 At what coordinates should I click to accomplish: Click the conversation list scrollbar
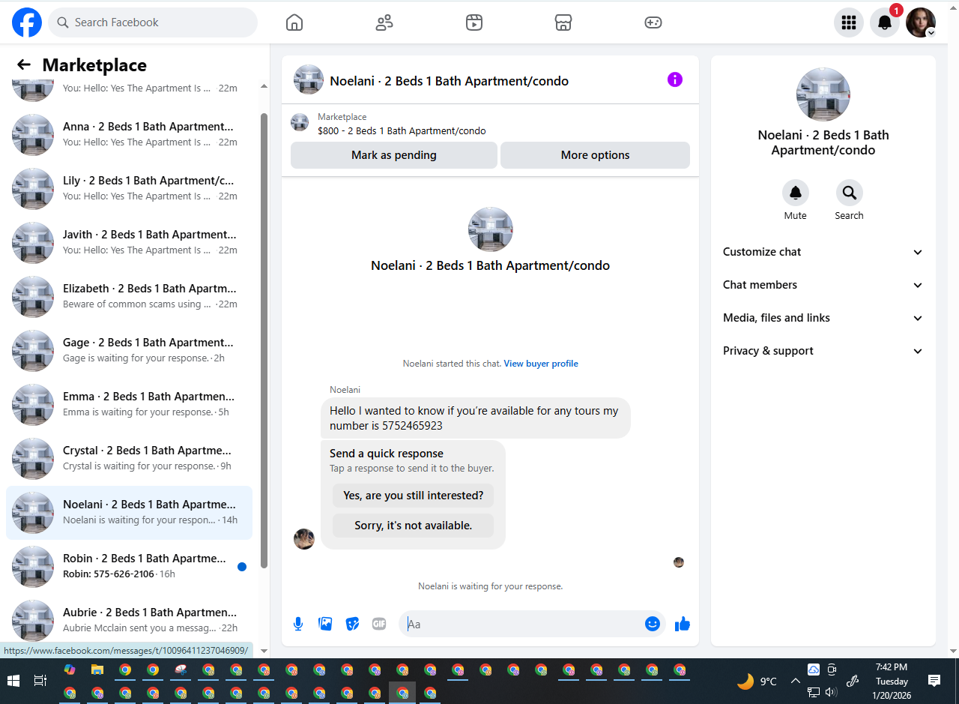click(x=264, y=340)
